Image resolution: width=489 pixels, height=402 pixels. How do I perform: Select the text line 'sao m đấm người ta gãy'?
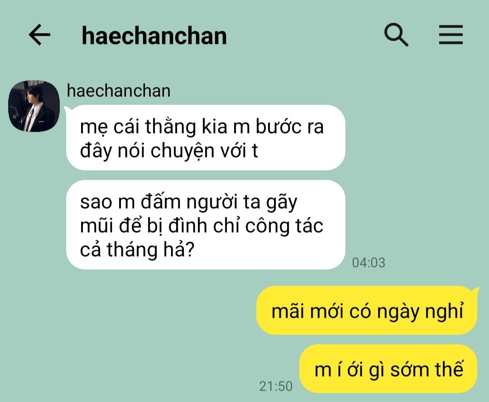(x=189, y=202)
